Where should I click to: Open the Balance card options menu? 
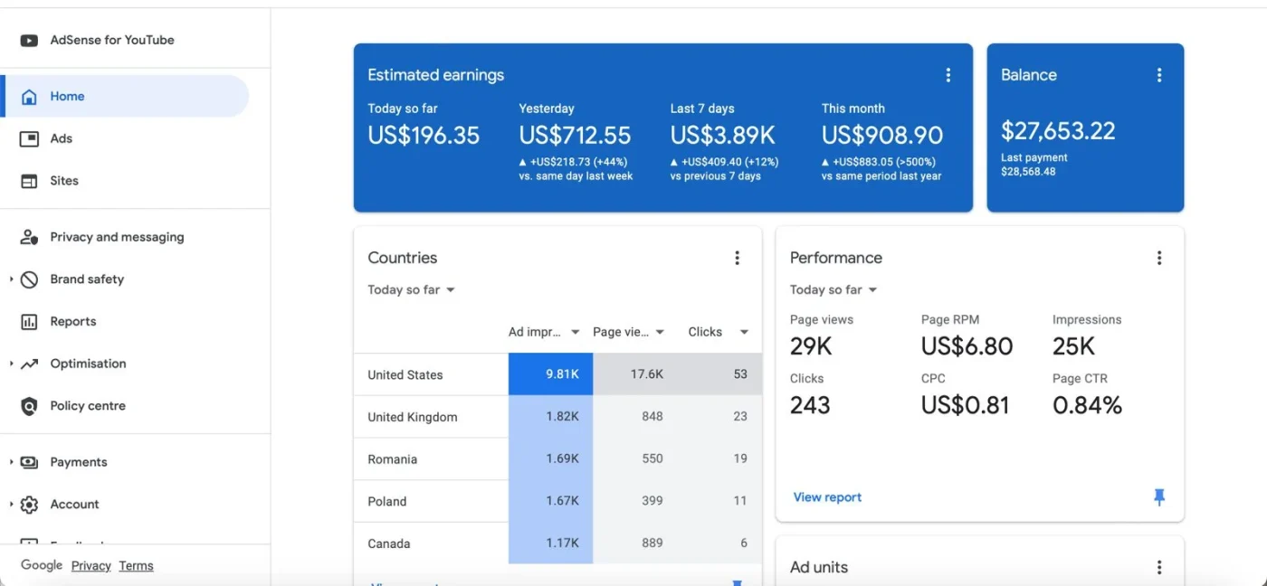[1158, 75]
